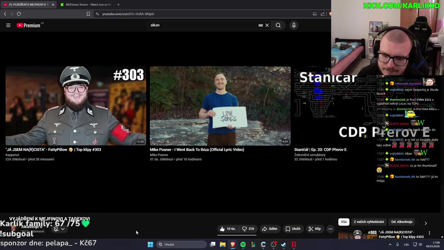The image size is (444, 250).
Task: Show hidden system tray icons
Action: point(390,244)
